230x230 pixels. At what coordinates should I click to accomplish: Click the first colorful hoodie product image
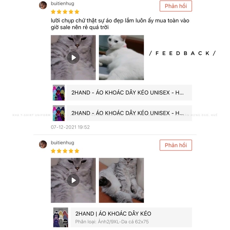59,93
